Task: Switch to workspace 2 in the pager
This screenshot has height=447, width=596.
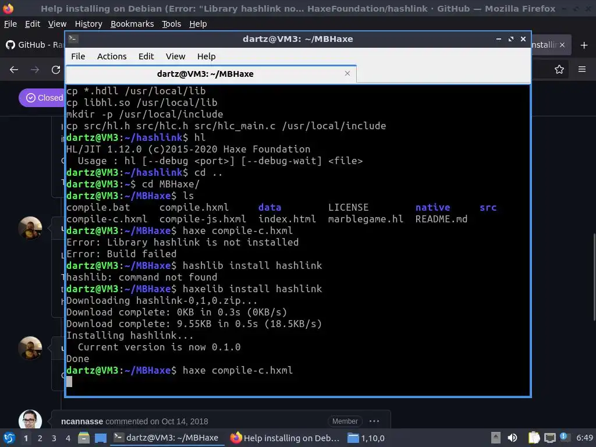Action: pos(40,438)
